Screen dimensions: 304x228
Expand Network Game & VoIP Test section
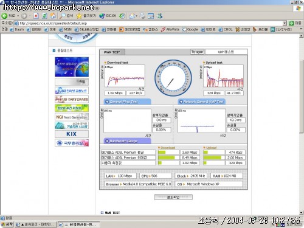(x=202, y=102)
